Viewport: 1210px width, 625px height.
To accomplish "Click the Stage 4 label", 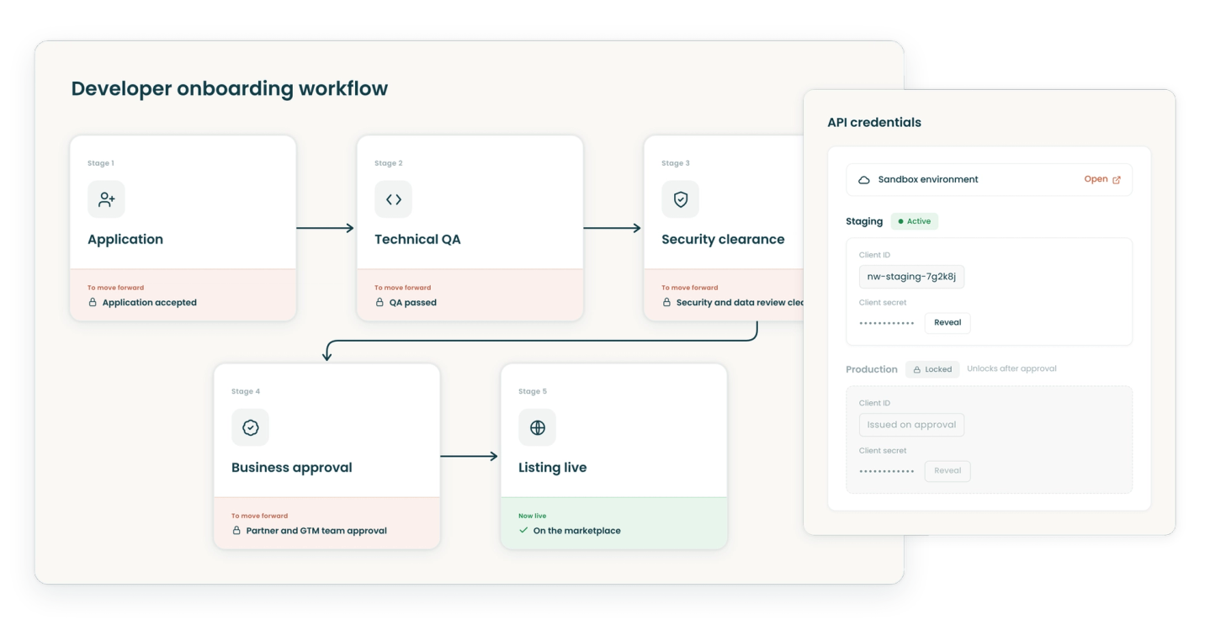I will click(x=246, y=391).
